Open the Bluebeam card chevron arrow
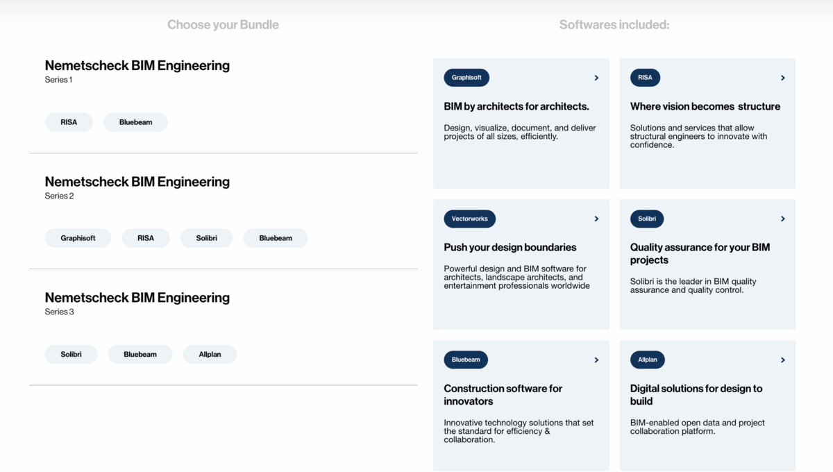This screenshot has height=472, width=833. coord(596,360)
